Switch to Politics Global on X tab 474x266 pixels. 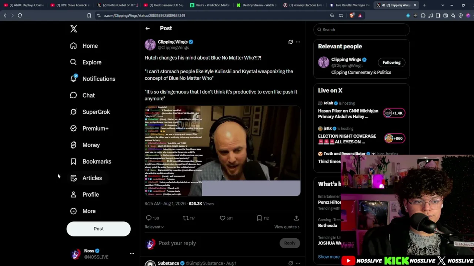point(117,5)
